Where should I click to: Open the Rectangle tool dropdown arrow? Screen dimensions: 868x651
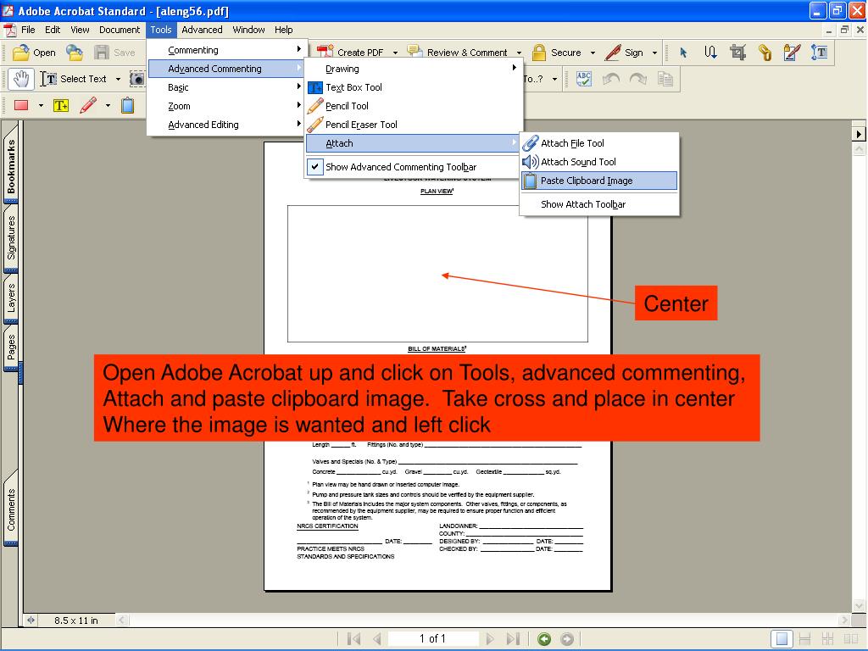point(41,105)
